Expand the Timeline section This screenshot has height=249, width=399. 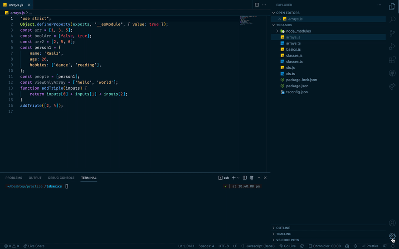pyautogui.click(x=328, y=234)
